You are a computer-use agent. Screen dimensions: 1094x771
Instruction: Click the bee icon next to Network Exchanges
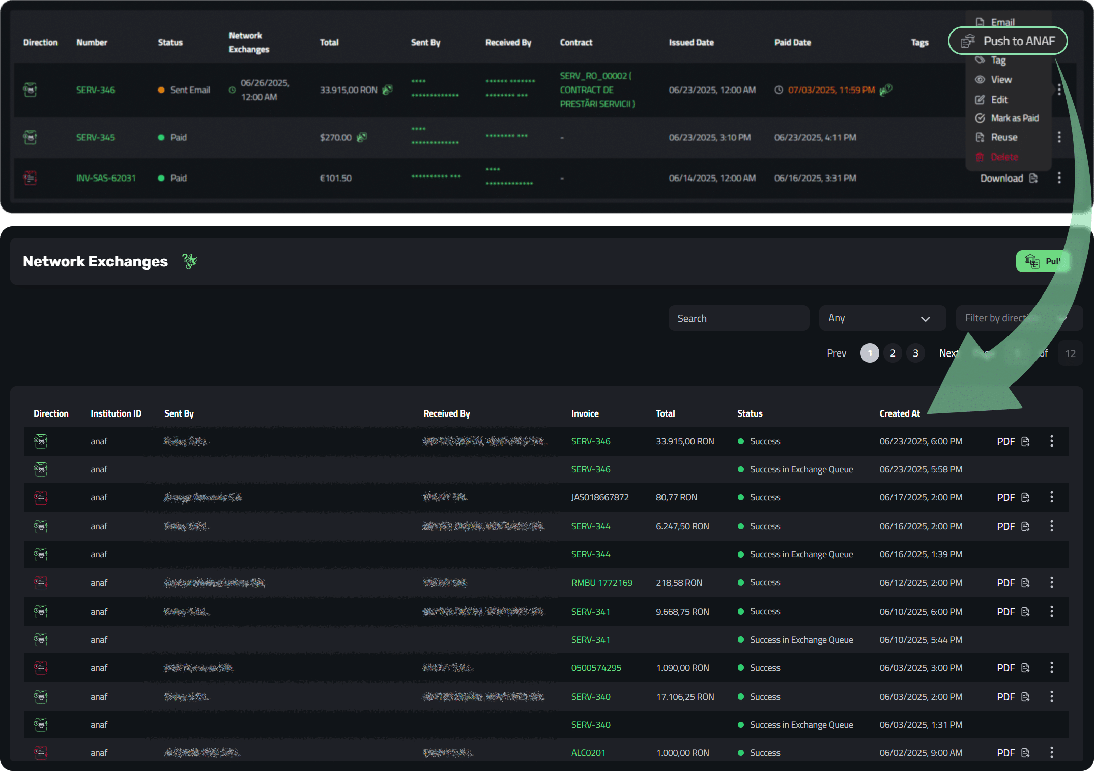click(189, 261)
